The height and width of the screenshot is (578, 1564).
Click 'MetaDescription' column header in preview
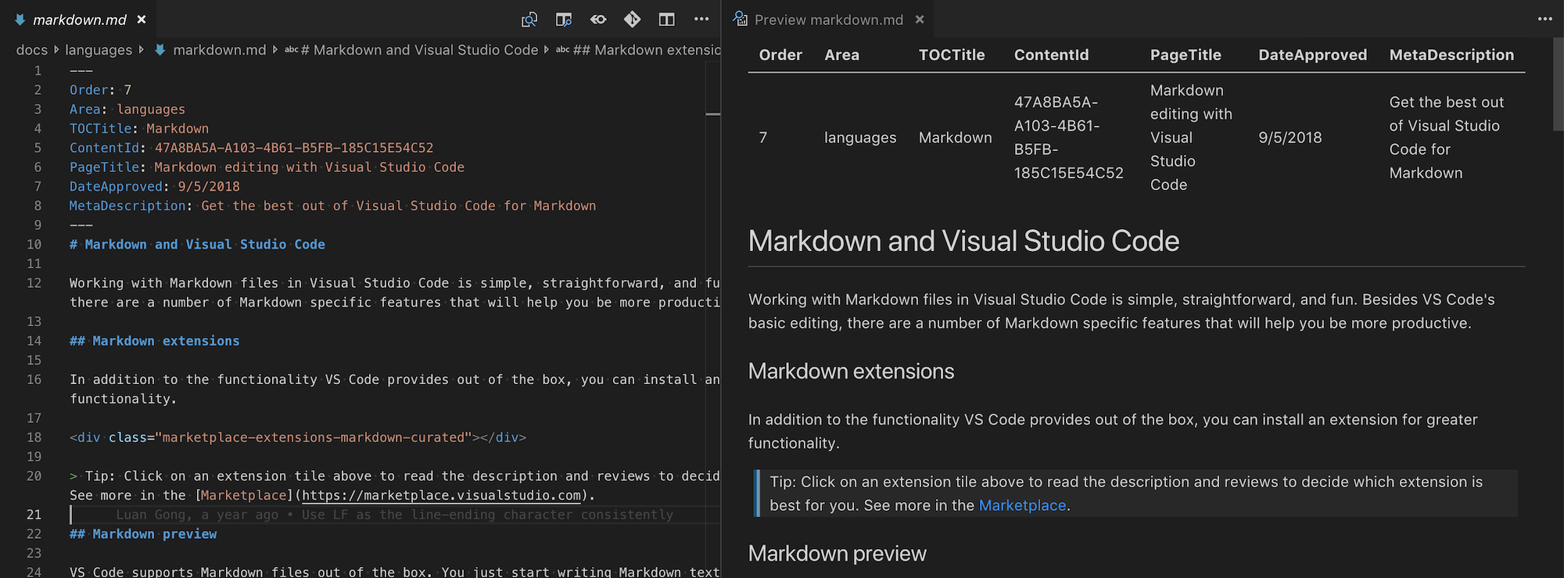[x=1451, y=56]
